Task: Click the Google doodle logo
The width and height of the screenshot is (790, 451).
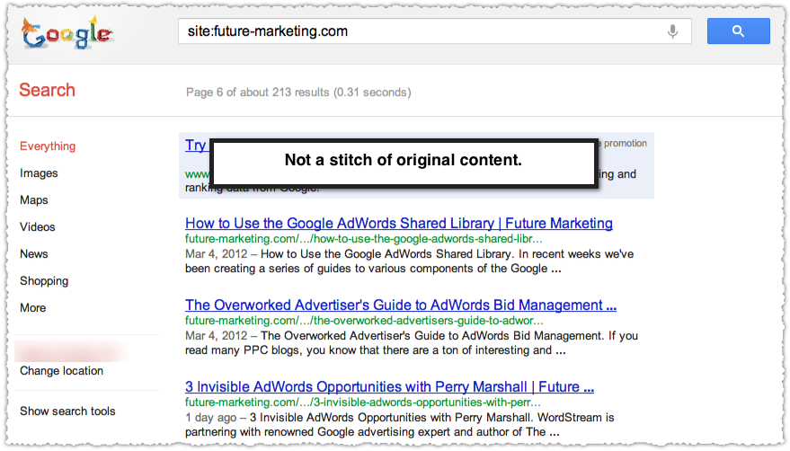Action: [67, 32]
